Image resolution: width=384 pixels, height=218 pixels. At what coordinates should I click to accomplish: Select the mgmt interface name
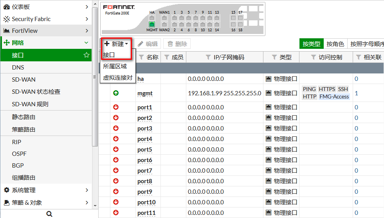click(145, 93)
